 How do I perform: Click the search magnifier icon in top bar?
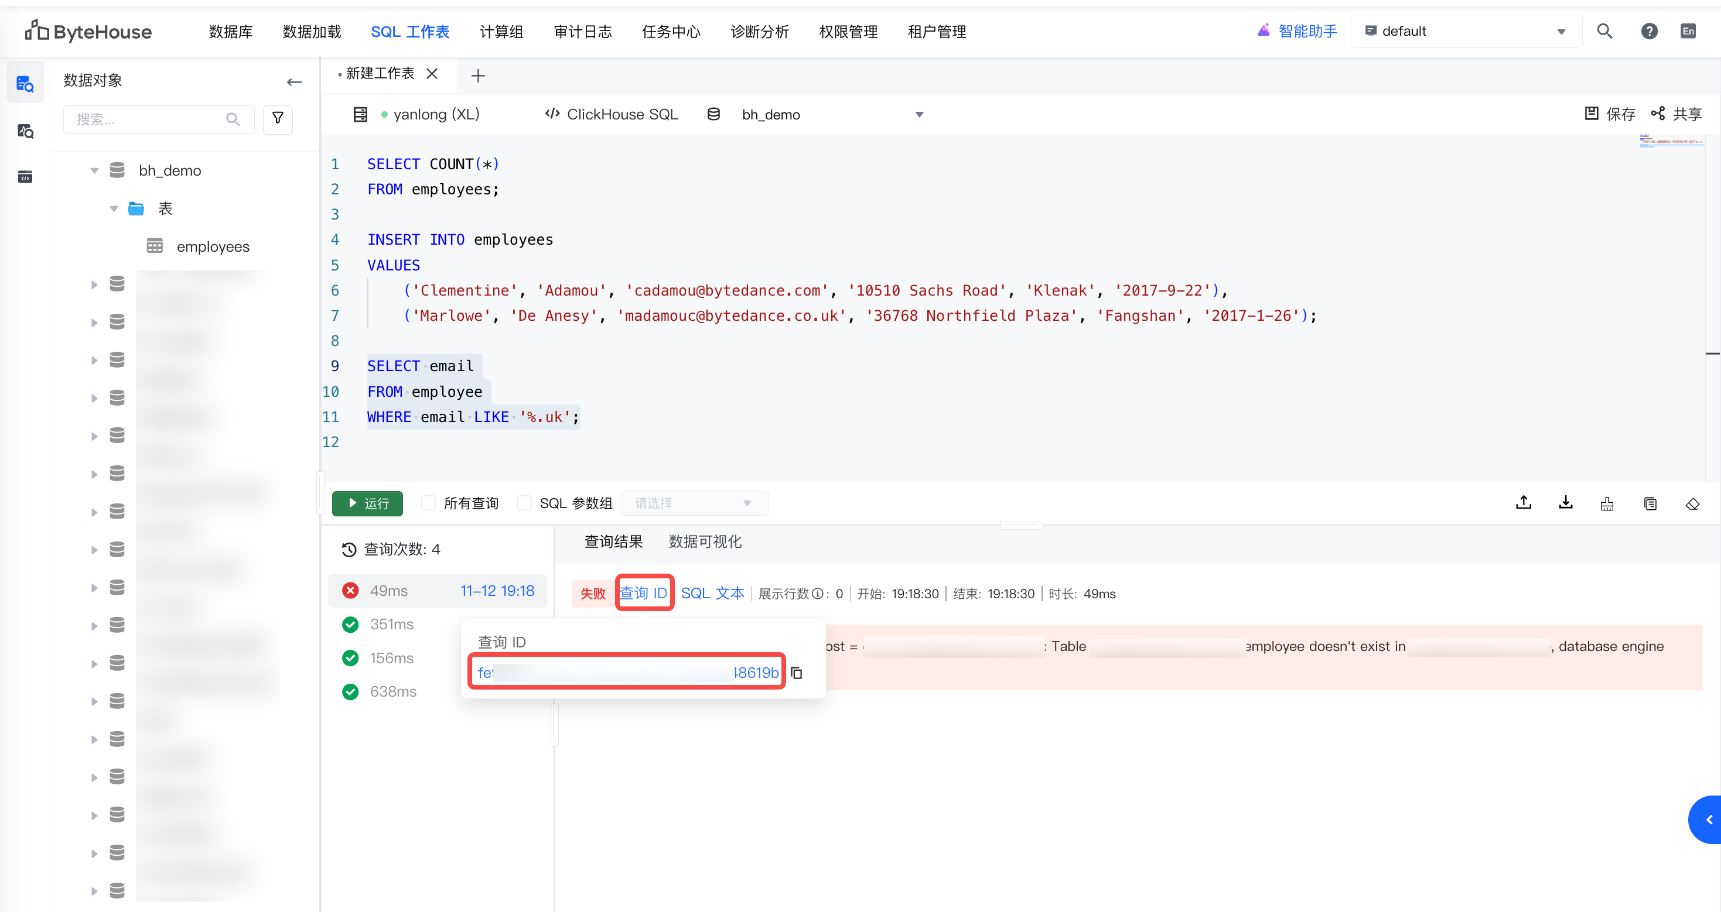[1604, 32]
